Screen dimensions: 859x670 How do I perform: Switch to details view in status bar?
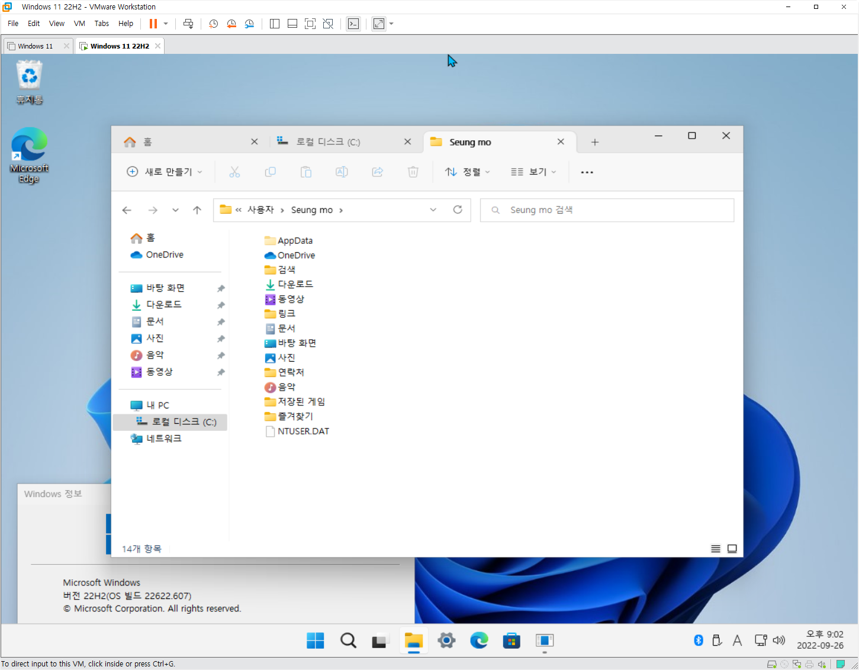[716, 549]
